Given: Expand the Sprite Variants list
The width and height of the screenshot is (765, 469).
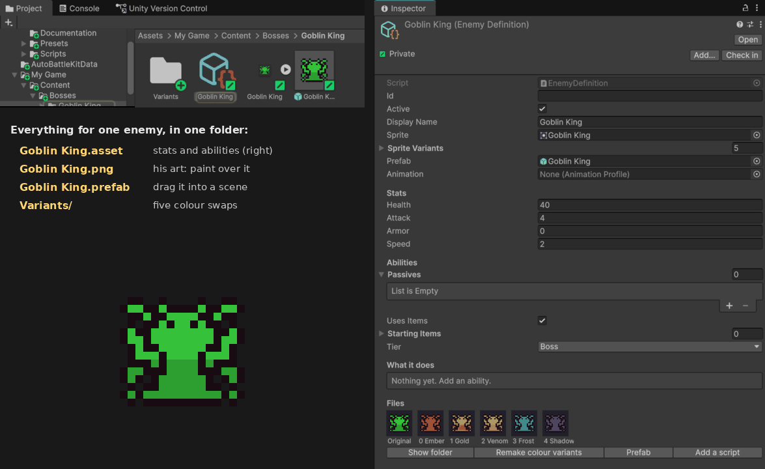Looking at the screenshot, I should pos(382,148).
